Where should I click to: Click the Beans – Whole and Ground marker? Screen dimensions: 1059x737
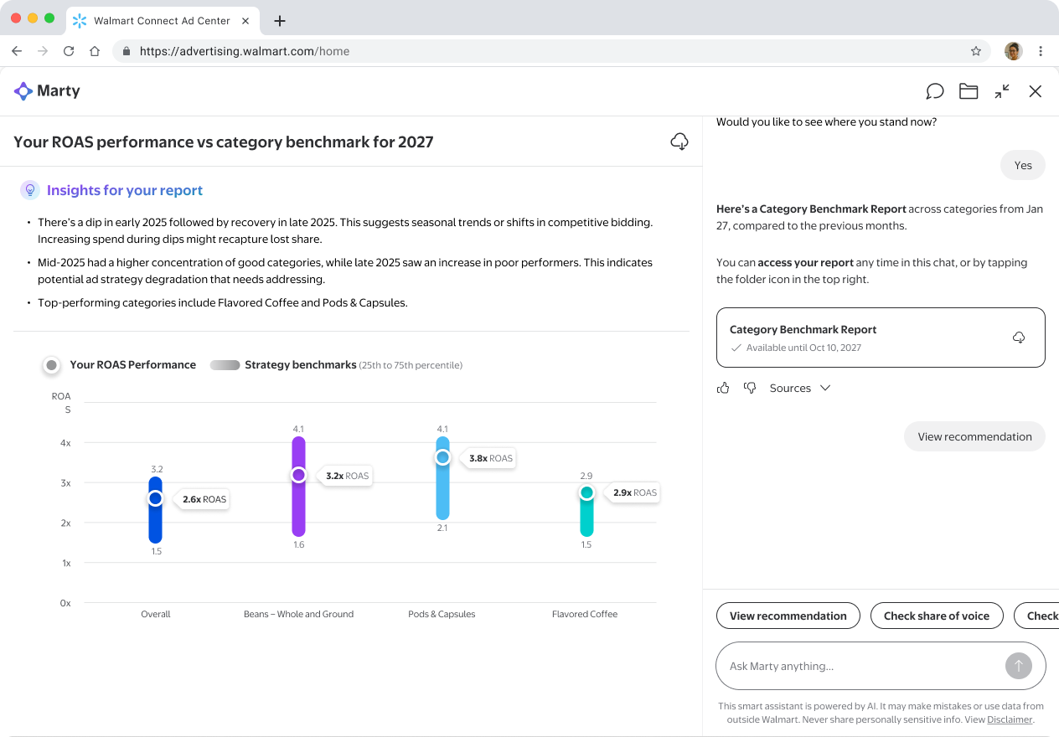coord(298,475)
